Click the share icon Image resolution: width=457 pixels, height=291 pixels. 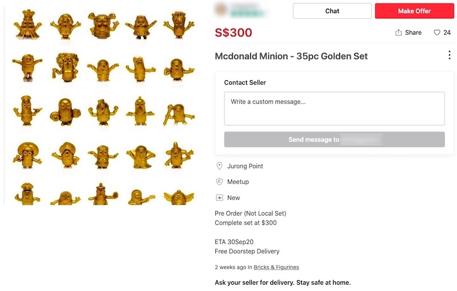(x=398, y=33)
